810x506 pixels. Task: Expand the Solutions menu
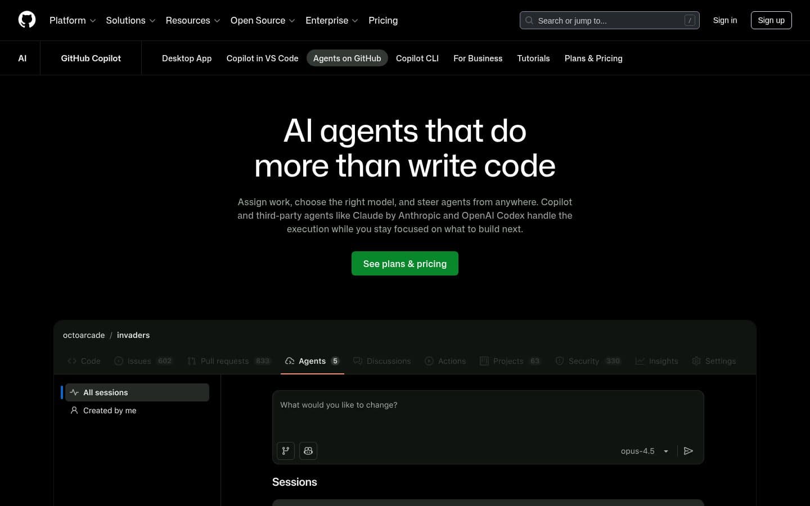pyautogui.click(x=130, y=20)
